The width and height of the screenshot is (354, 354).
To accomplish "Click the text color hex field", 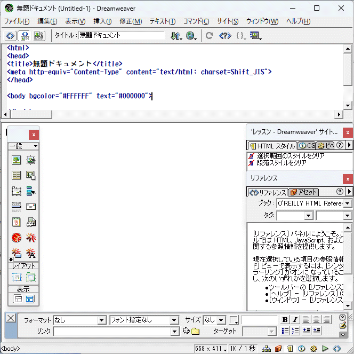I will pos(259,320).
